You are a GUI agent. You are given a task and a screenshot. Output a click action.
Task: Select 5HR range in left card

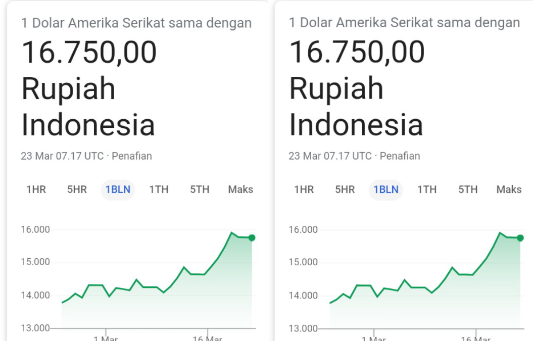click(x=77, y=189)
